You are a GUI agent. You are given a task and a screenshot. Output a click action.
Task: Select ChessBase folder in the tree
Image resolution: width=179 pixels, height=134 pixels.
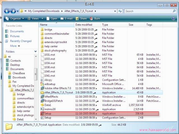pyautogui.click(x=19, y=73)
